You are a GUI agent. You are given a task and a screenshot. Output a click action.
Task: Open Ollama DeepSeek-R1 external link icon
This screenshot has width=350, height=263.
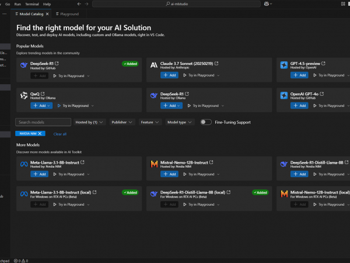(x=187, y=94)
